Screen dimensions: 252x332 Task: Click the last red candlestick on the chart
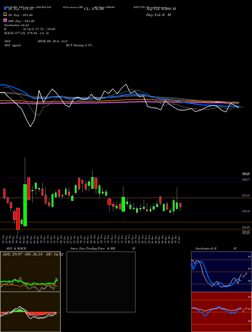click(180, 205)
